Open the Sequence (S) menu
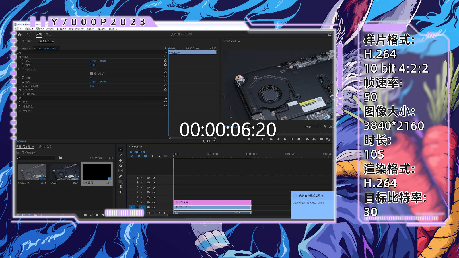Image resolution: width=459 pixels, height=258 pixels. coord(50,29)
